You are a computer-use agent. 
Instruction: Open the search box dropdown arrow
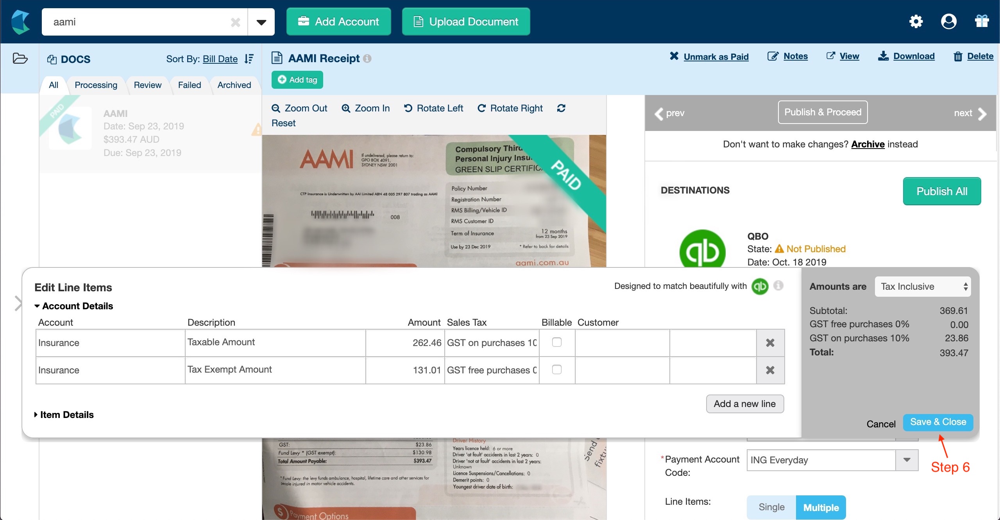(261, 22)
